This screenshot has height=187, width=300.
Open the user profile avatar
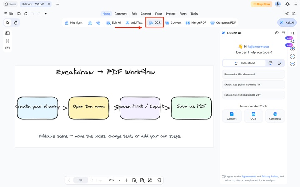point(278,4)
